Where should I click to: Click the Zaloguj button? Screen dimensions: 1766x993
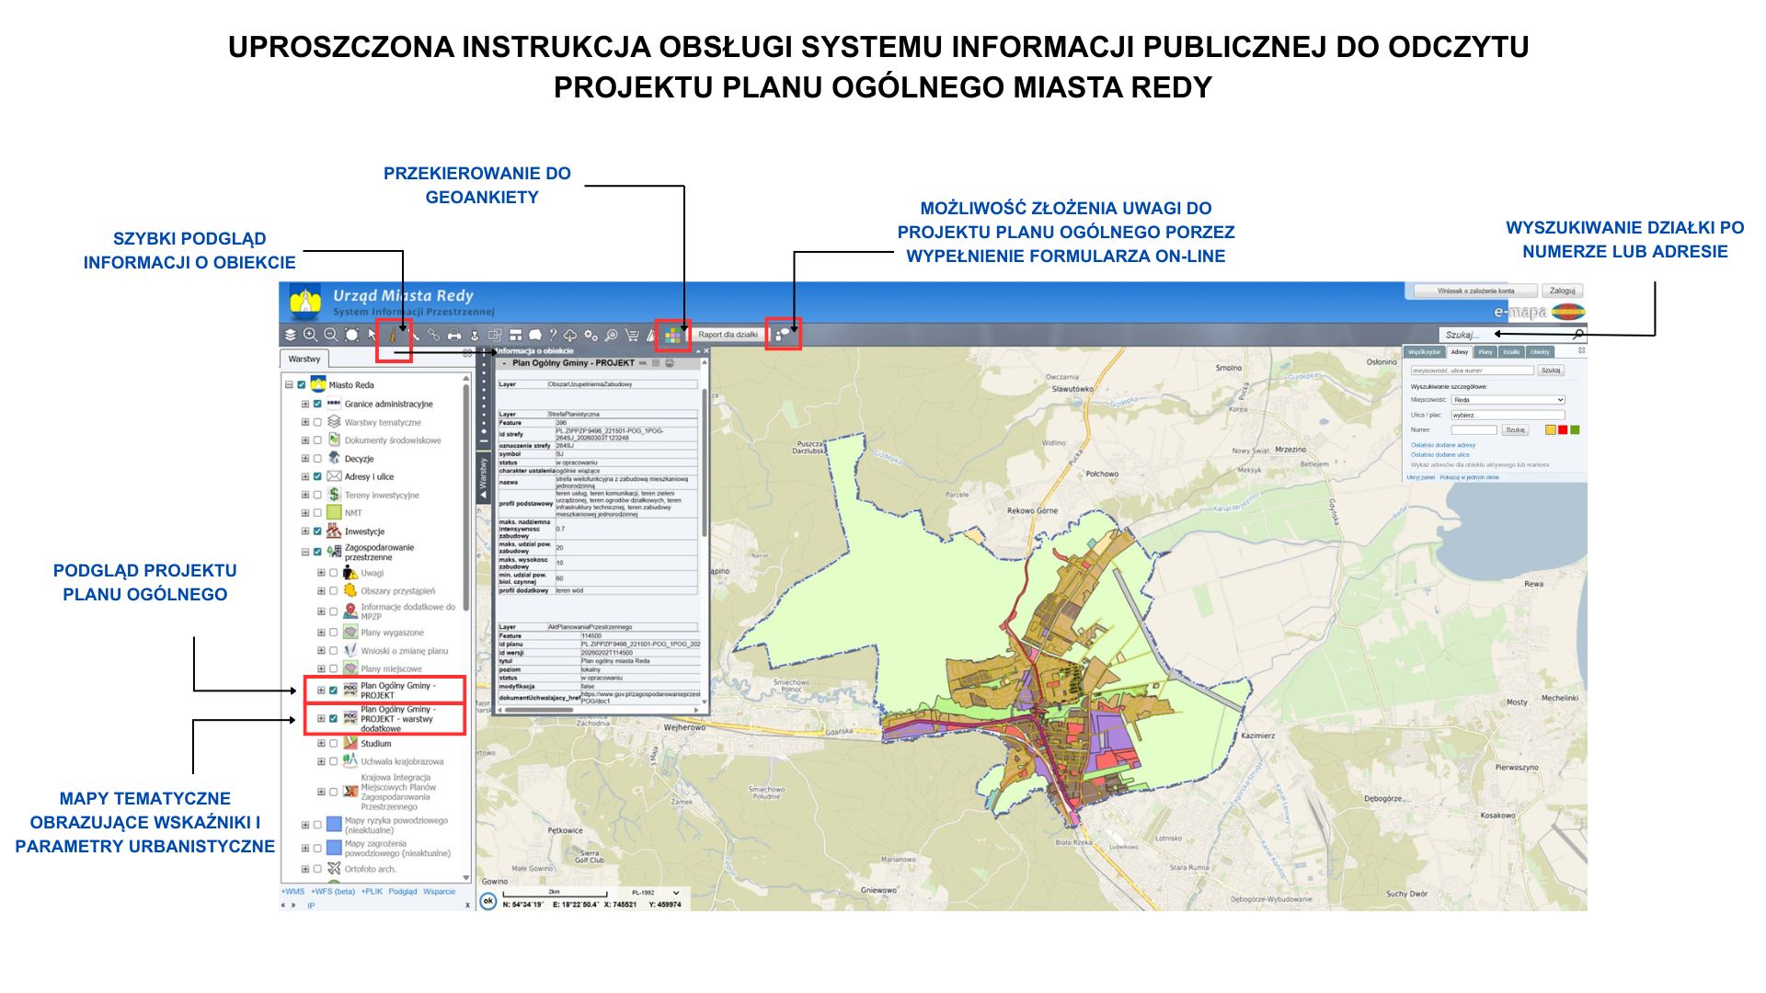point(1562,291)
